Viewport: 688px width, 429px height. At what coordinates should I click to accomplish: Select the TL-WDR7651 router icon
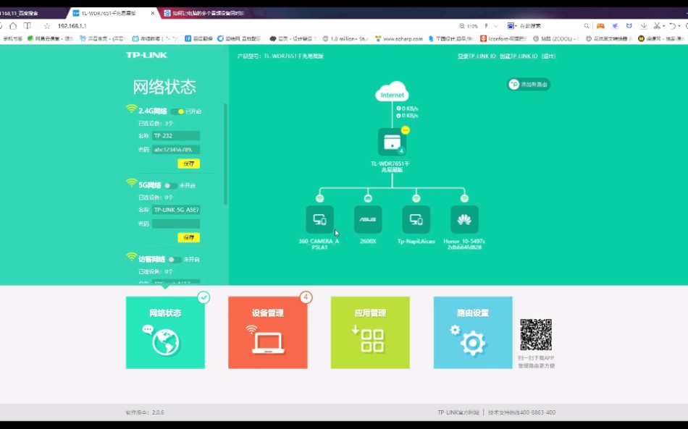tap(392, 142)
